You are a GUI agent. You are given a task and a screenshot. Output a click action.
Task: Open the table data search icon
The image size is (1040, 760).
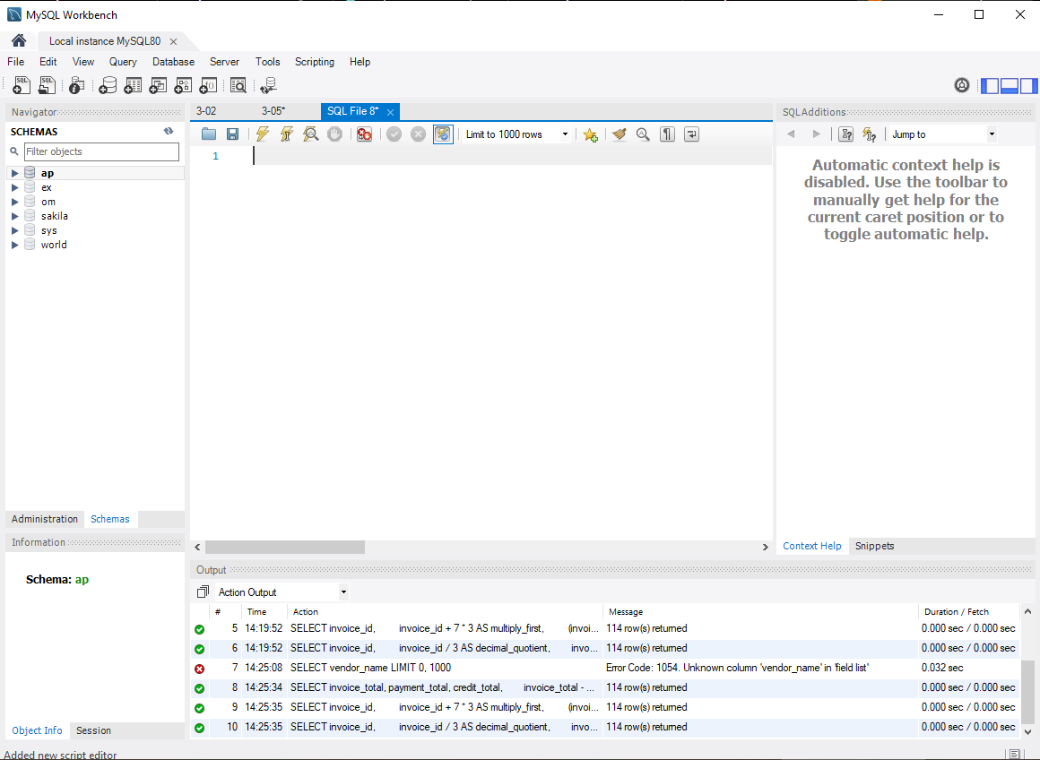(x=238, y=85)
